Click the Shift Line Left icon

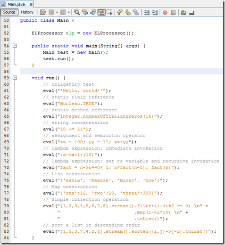[x=147, y=12]
